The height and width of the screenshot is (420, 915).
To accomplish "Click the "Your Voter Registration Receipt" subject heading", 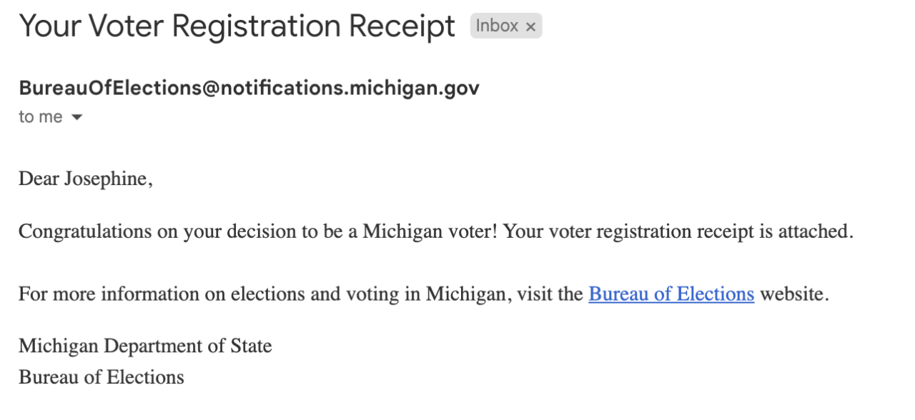I will [237, 27].
